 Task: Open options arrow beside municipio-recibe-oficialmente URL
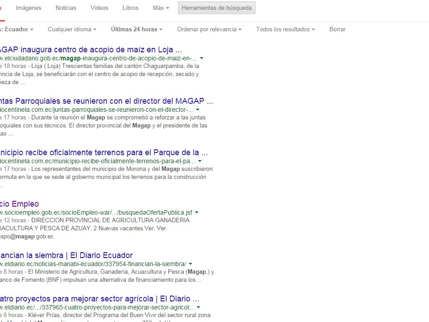(200, 161)
